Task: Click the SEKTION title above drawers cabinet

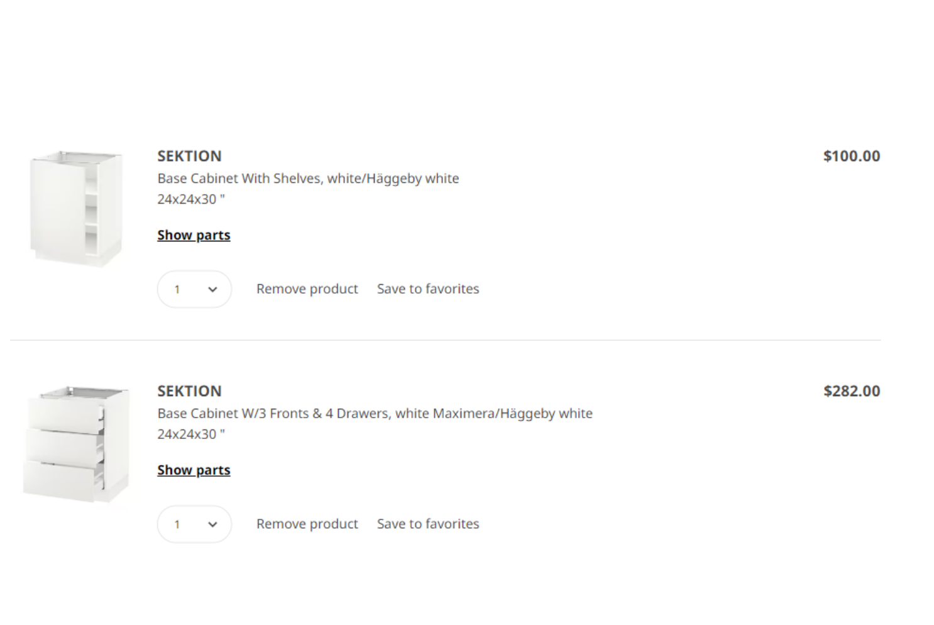Action: click(x=189, y=391)
